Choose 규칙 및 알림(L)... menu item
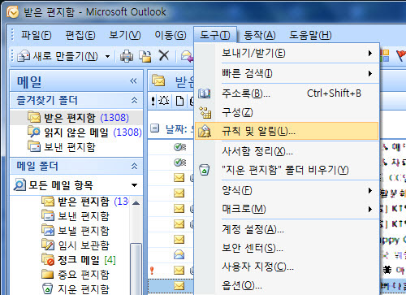The height and width of the screenshot is (295, 406). (x=287, y=131)
